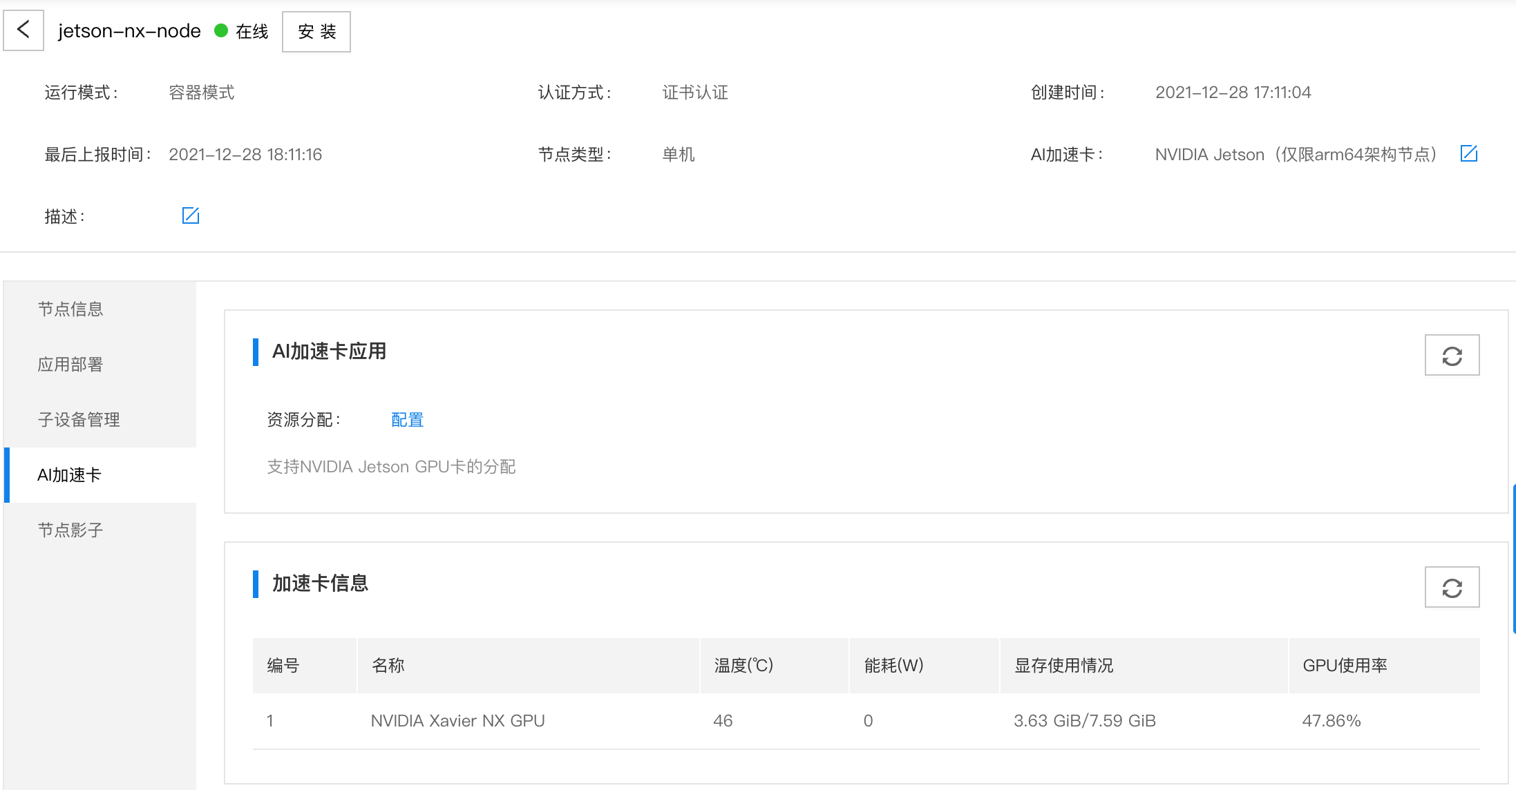Screen dimensions: 1516x790
Task: Select the AI加速卡 tab
Action: [100, 475]
